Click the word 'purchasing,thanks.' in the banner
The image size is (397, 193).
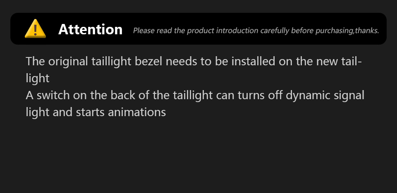pyautogui.click(x=347, y=31)
